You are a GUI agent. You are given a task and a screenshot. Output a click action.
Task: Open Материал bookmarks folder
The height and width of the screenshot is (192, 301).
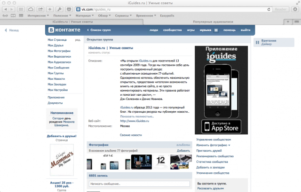click(85, 15)
